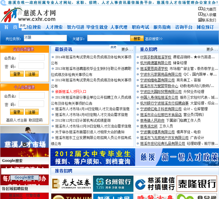
Task: Open 慈溪市人才市场1月16日定期人才交流会需求信息
Action: pyautogui.click(x=92, y=109)
